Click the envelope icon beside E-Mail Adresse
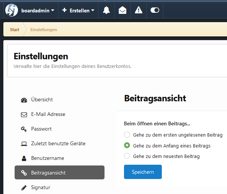227x194 pixels. 24,114
